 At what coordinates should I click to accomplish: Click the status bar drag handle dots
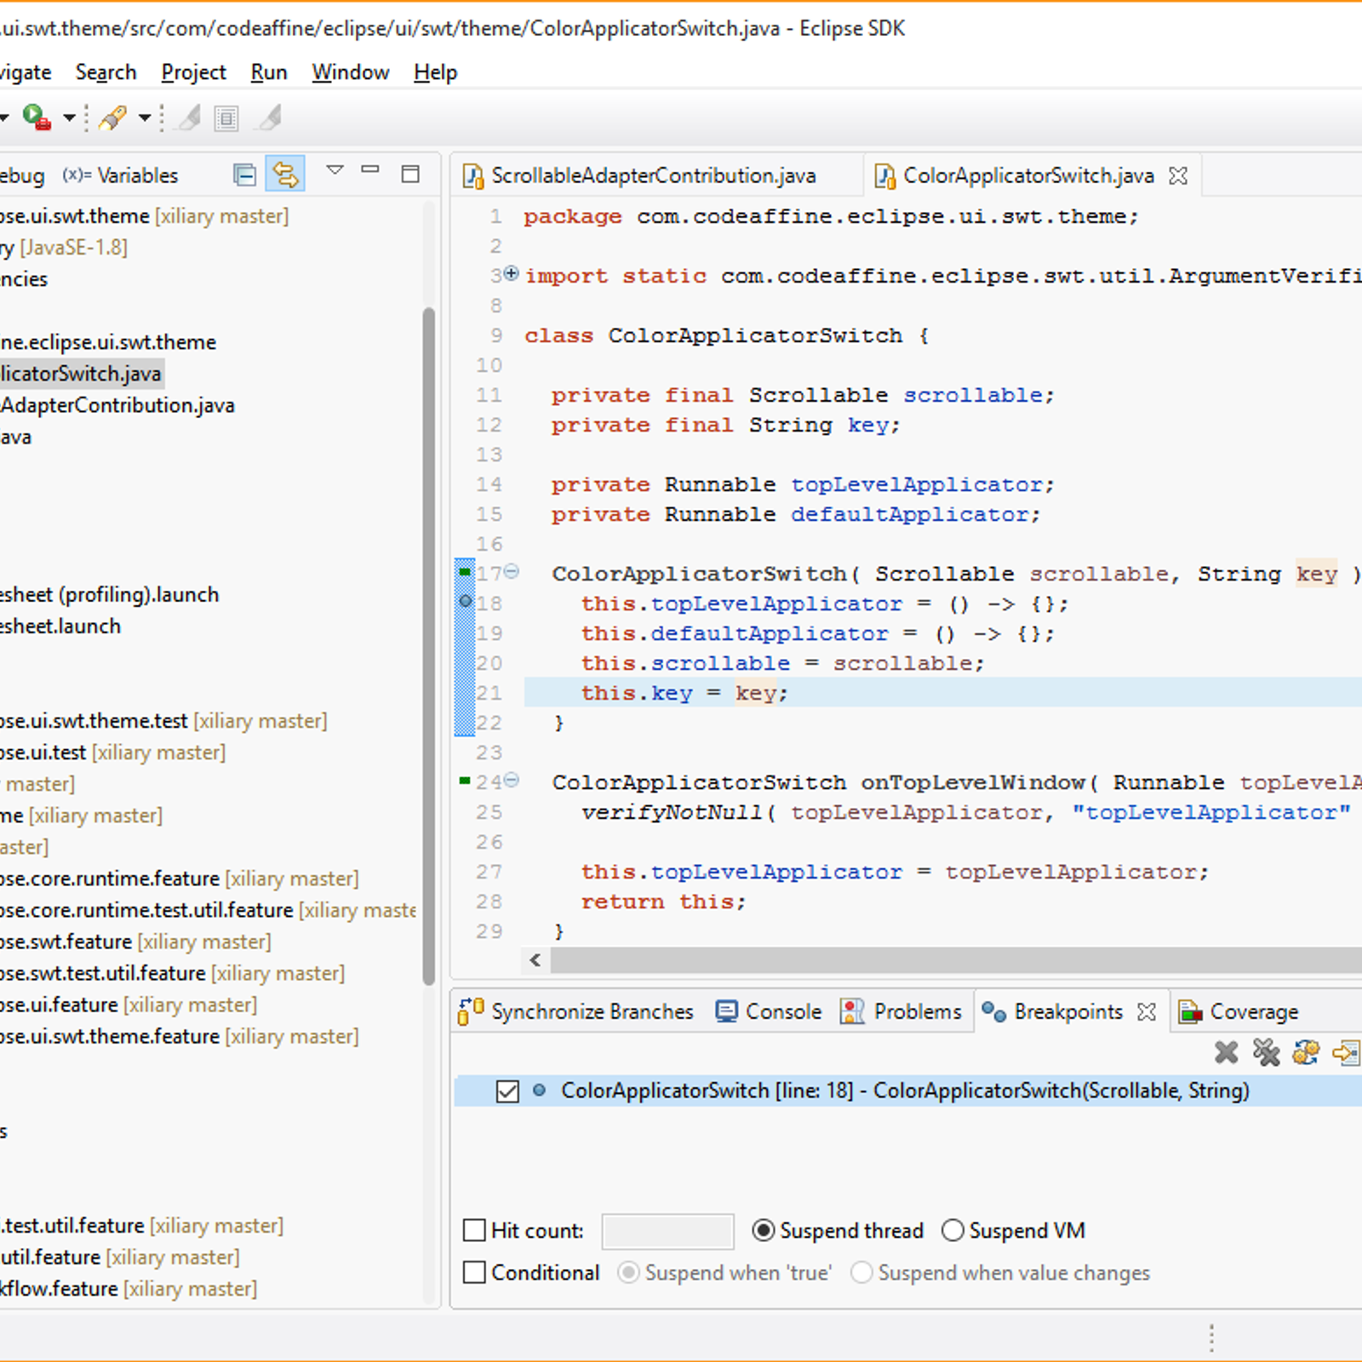tap(1211, 1337)
